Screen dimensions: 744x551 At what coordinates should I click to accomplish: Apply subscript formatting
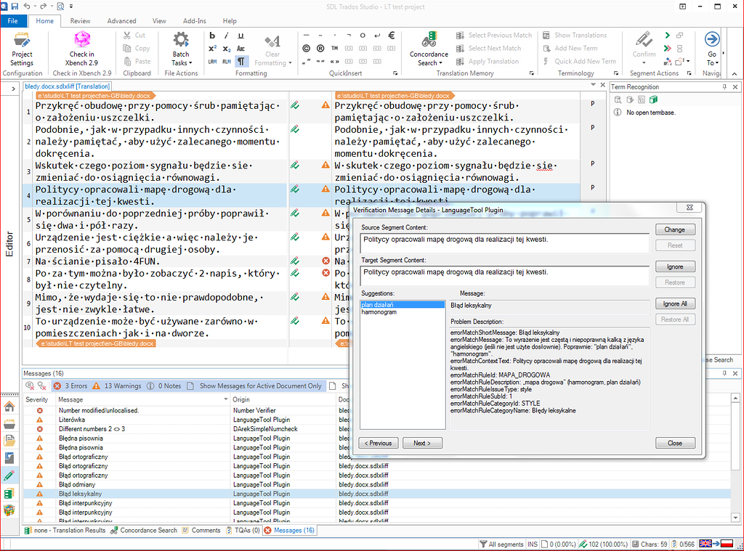[x=227, y=49]
